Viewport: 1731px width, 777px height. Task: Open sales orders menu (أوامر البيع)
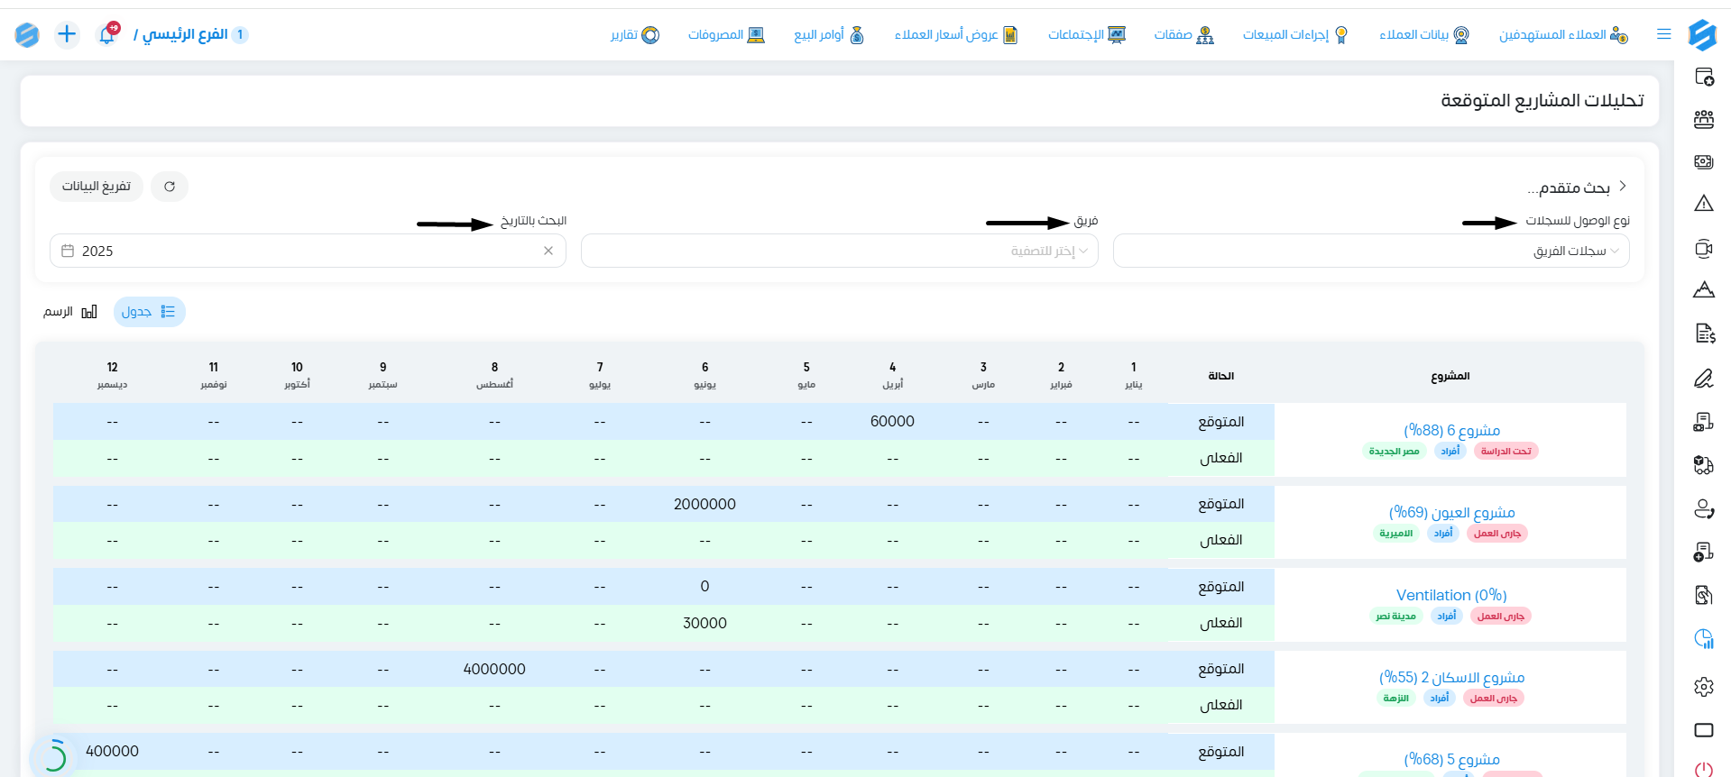829,34
